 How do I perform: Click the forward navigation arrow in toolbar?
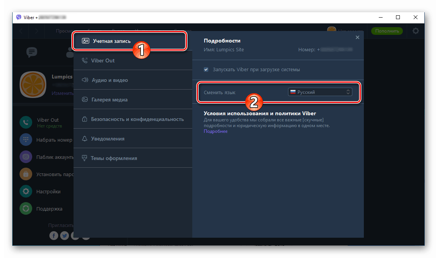pos(36,31)
